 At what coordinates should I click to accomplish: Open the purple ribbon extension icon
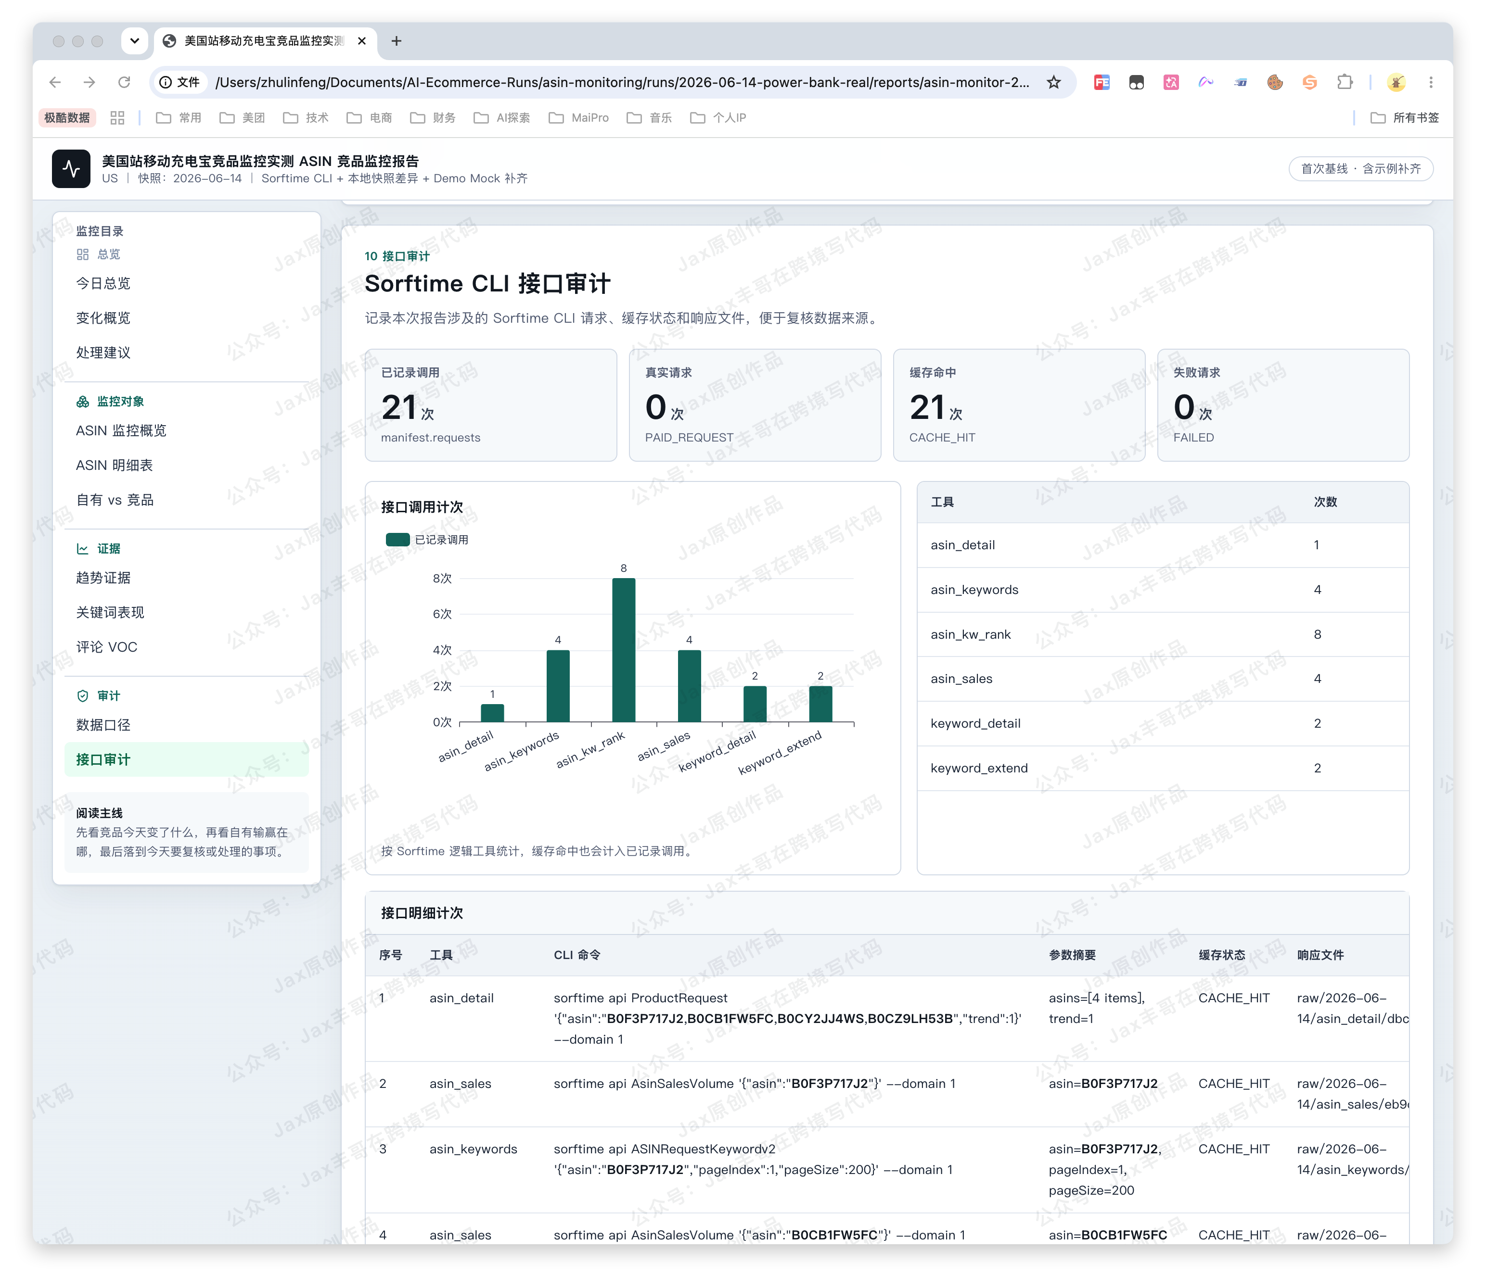[x=1205, y=83]
